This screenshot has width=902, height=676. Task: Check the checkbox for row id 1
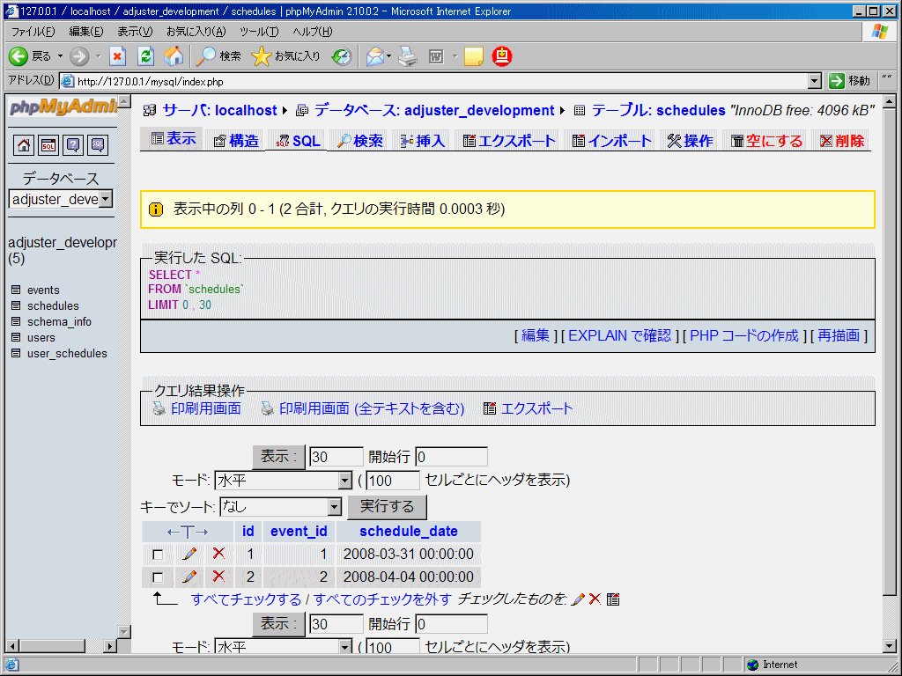159,554
